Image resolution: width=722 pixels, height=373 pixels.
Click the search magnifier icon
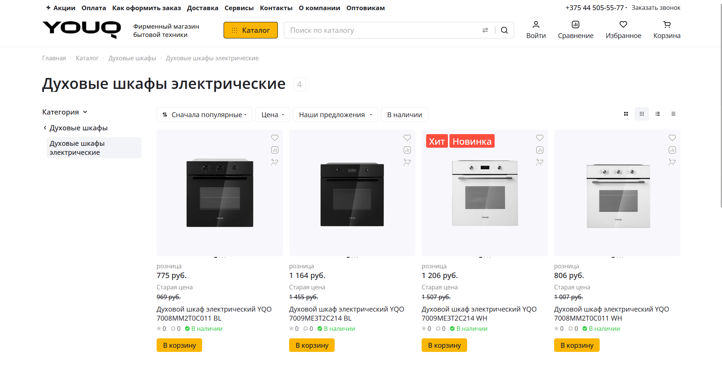pyautogui.click(x=504, y=30)
